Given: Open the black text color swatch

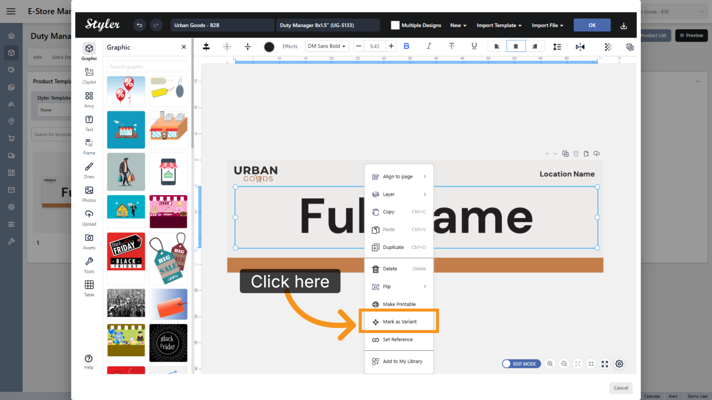Looking at the screenshot, I should tap(269, 47).
